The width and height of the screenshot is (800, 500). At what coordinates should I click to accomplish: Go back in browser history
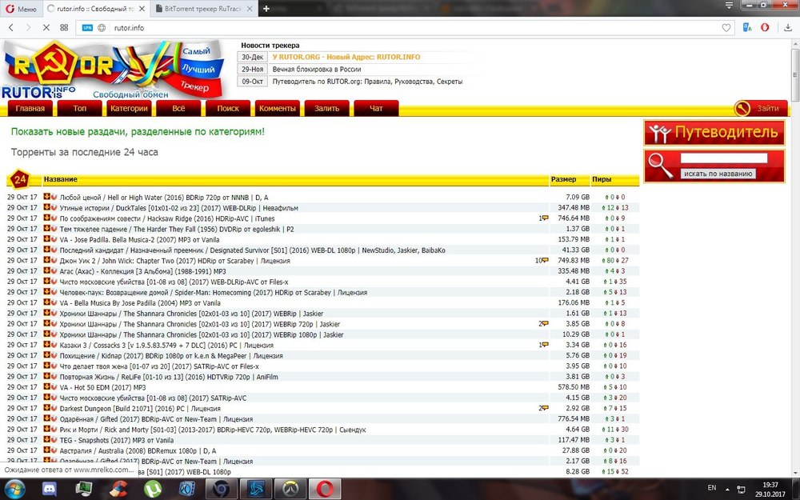click(x=11, y=27)
